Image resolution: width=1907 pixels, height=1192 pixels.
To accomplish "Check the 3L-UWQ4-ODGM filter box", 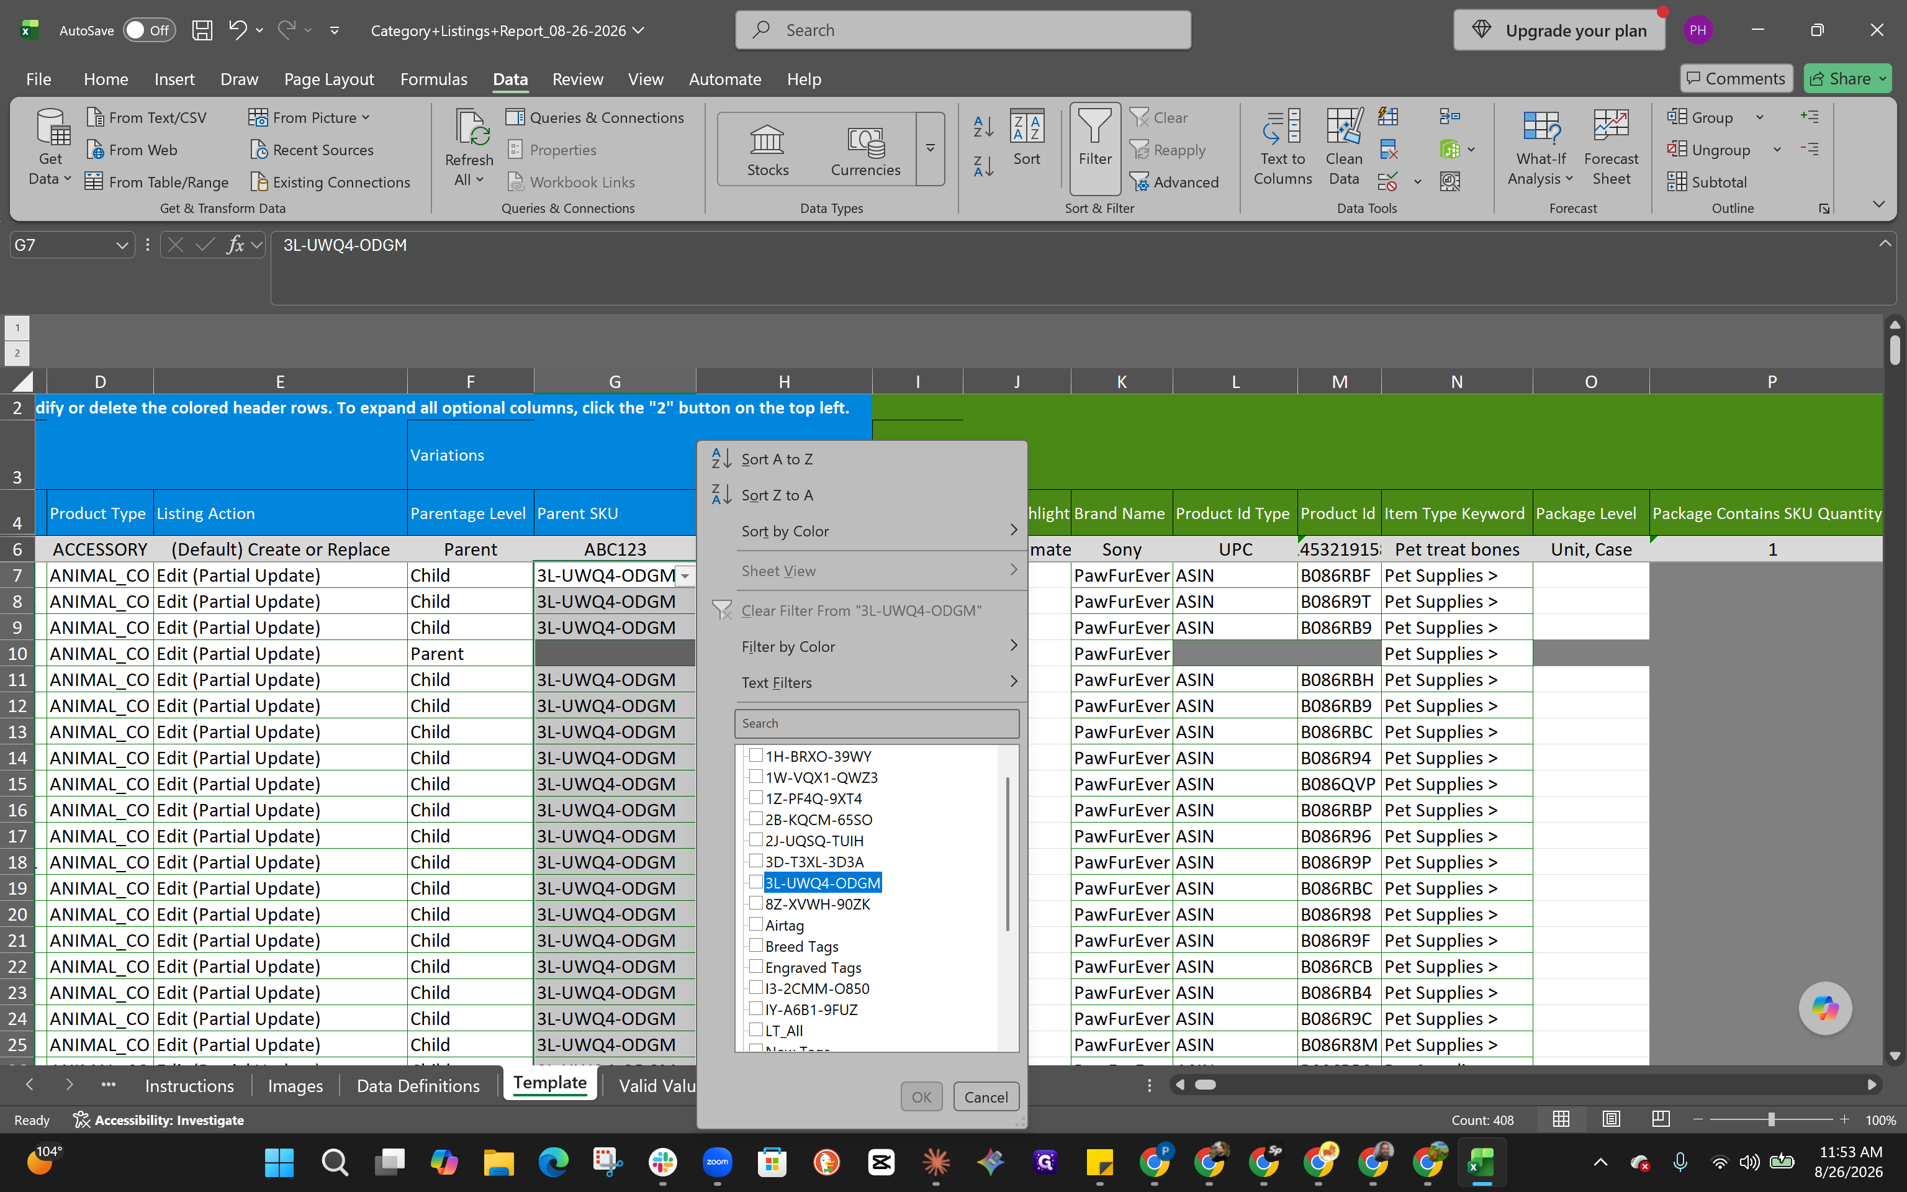I will click(755, 882).
